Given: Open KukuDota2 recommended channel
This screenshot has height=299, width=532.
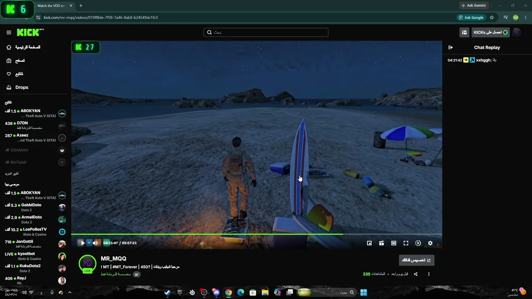Looking at the screenshot, I should tap(35, 268).
